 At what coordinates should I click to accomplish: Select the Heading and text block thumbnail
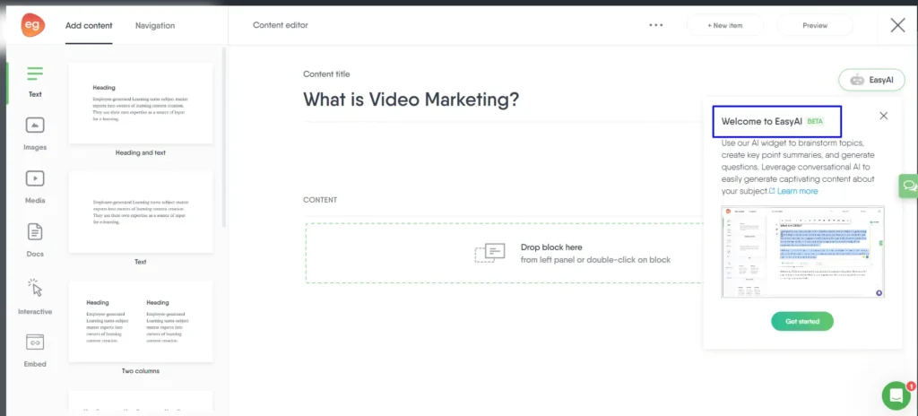(x=141, y=103)
